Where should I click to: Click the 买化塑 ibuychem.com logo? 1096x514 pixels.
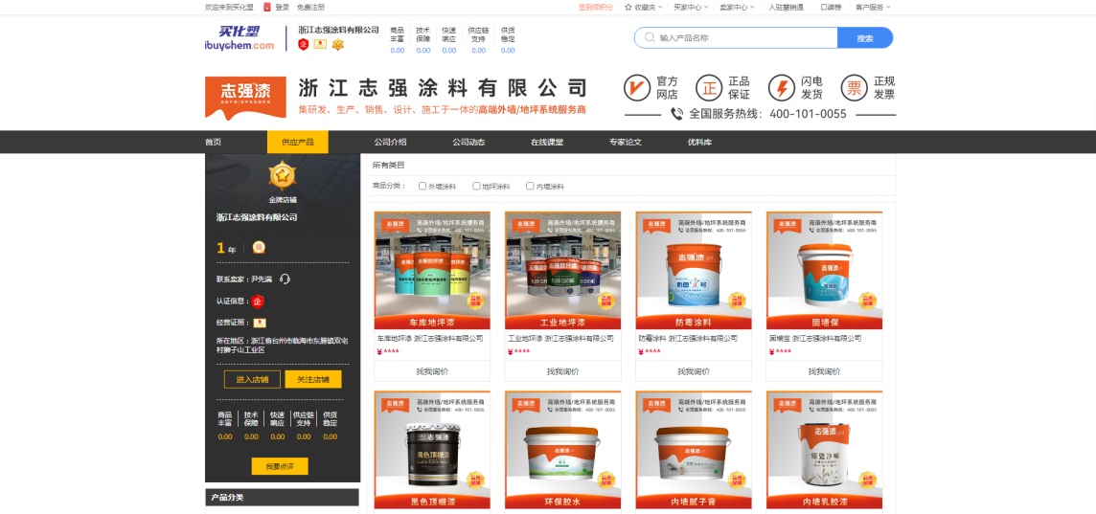(x=240, y=38)
